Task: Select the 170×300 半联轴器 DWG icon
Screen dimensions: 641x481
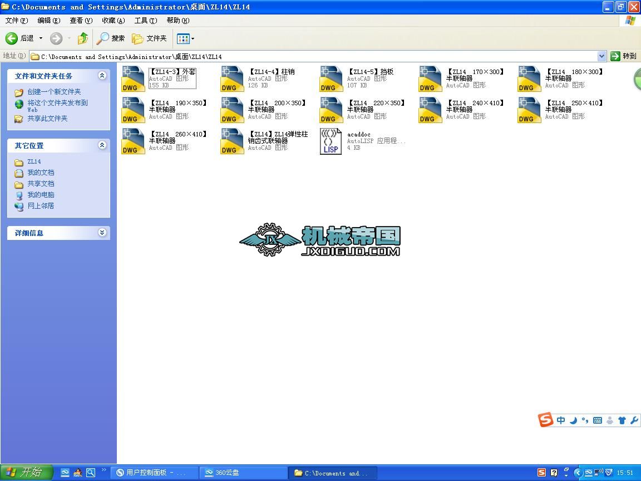Action: click(x=430, y=79)
